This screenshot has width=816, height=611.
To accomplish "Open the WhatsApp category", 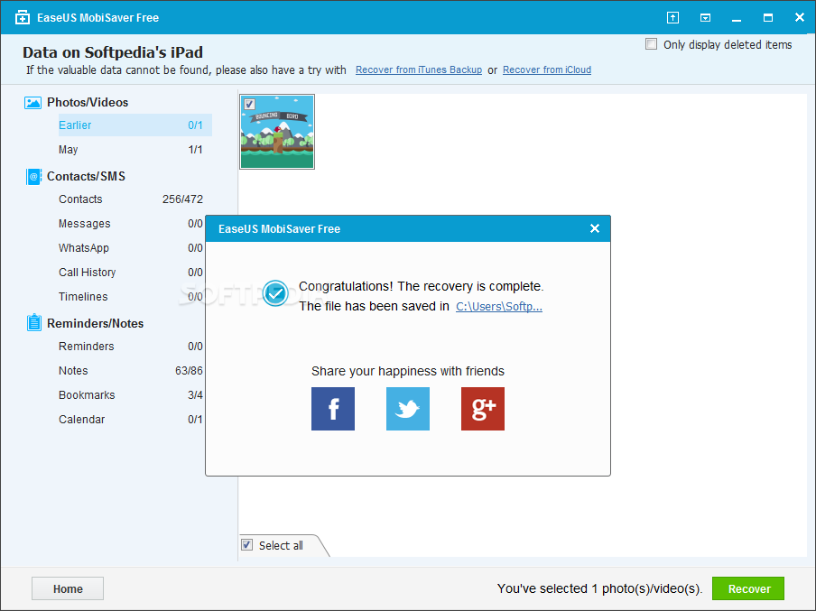I will coord(131,248).
